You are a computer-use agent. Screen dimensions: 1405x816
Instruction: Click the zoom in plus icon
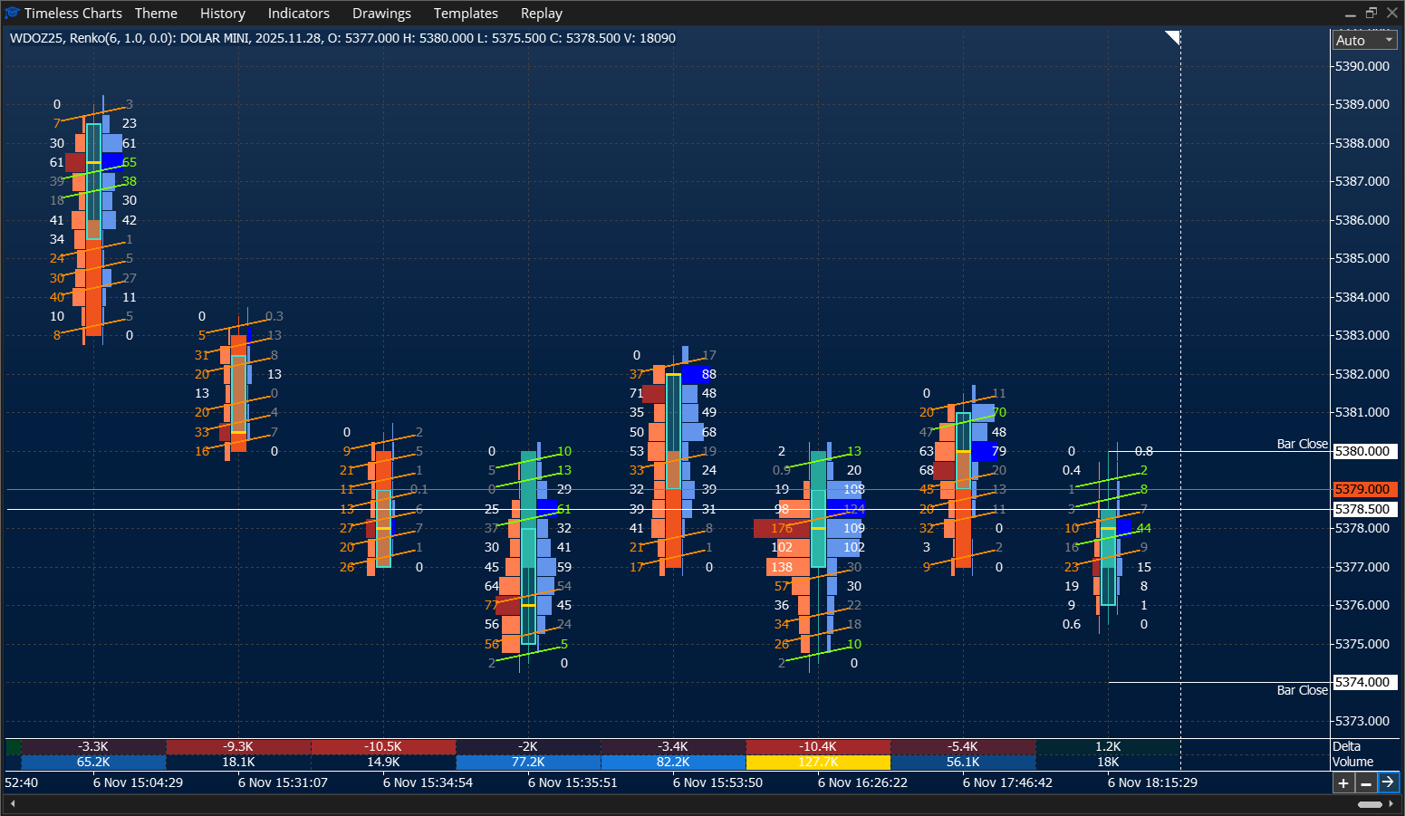click(1345, 782)
